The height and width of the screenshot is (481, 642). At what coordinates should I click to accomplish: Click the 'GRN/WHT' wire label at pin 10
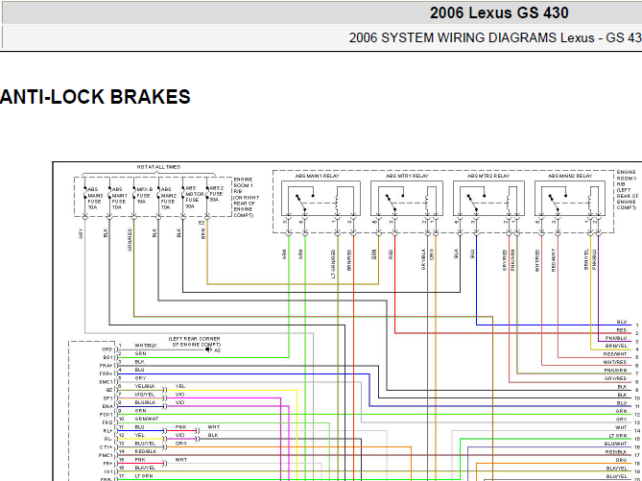[x=146, y=419]
